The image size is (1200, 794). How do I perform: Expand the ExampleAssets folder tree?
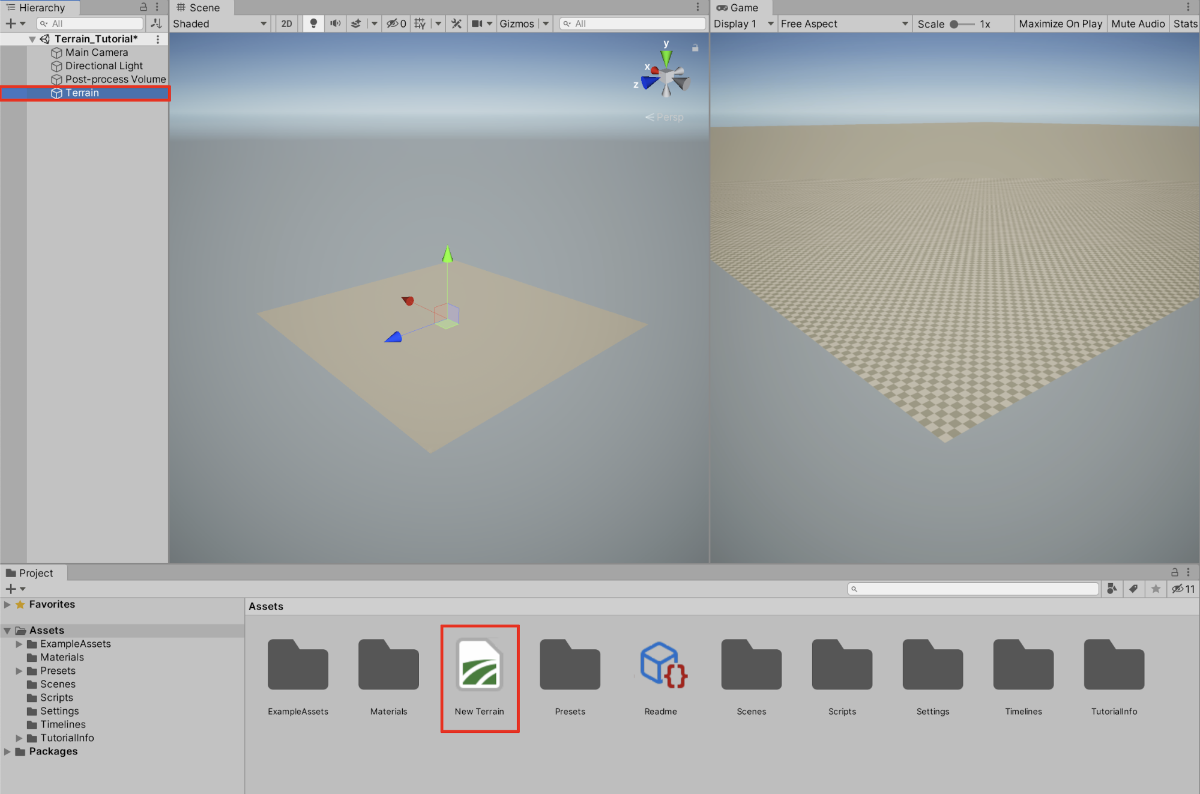point(19,644)
